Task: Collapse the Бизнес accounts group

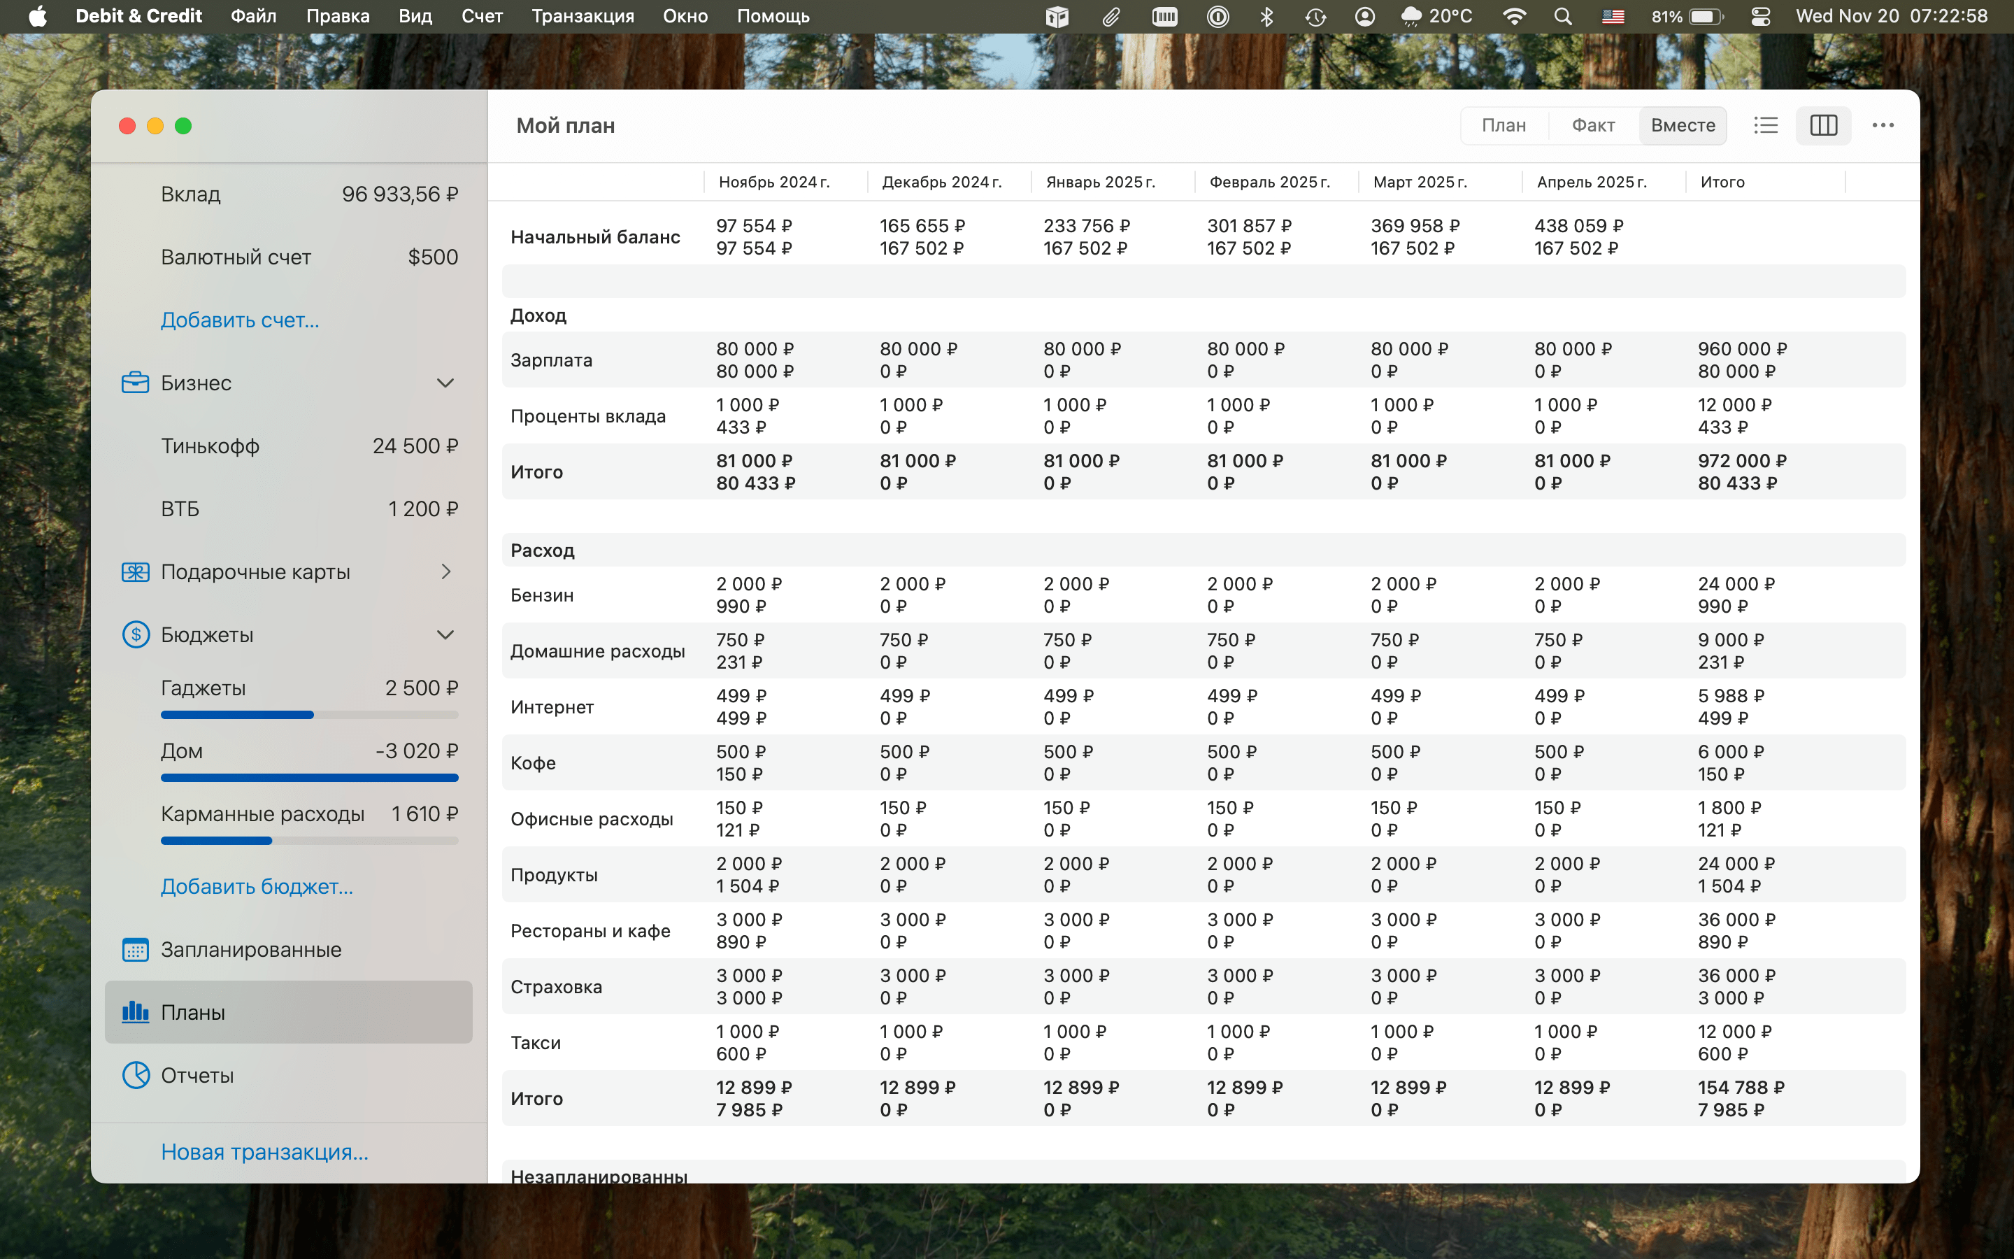Action: (x=445, y=383)
